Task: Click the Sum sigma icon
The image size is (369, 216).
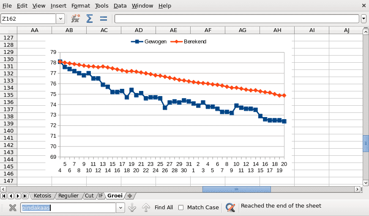Action: [x=90, y=19]
